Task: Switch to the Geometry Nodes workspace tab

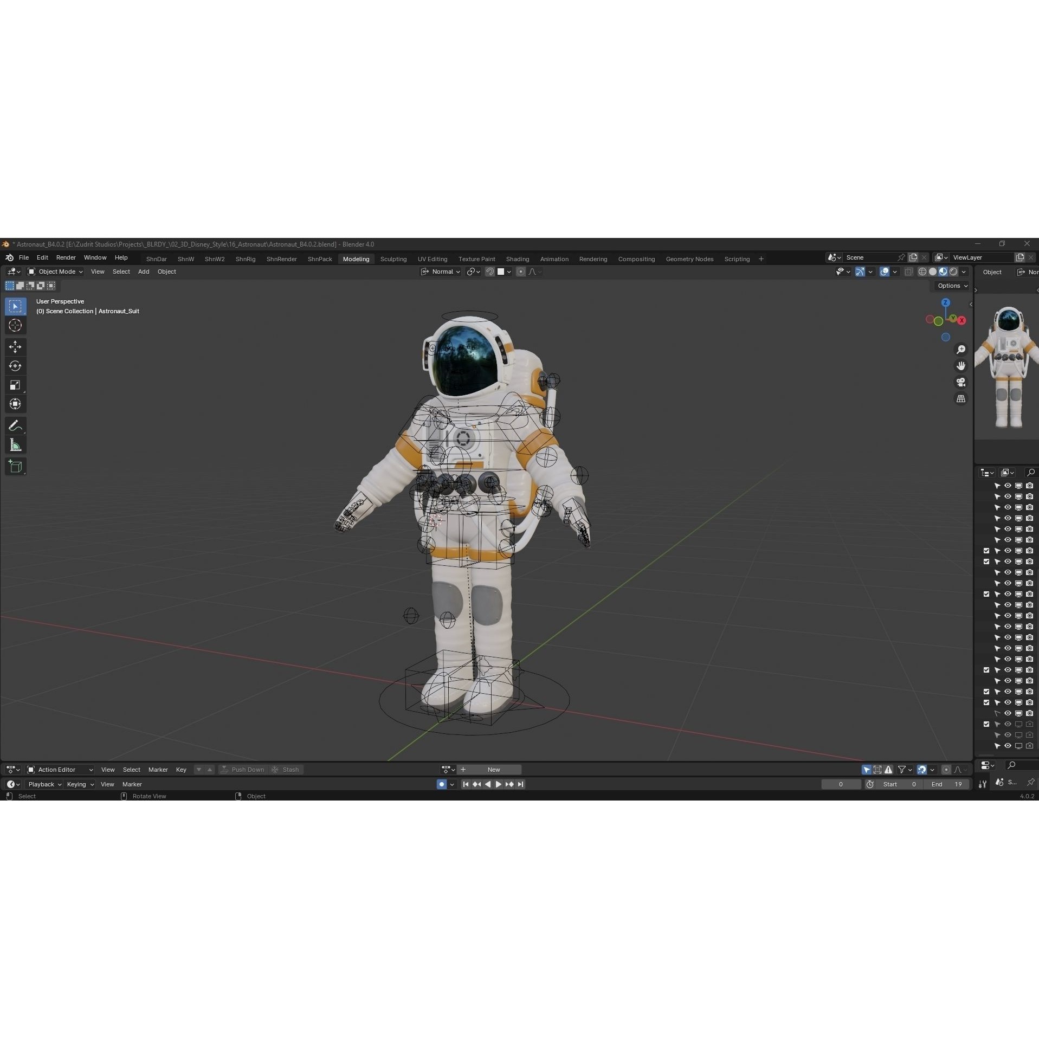Action: pos(689,259)
